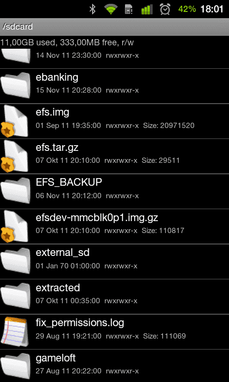Viewport: 229px width, 382px height.
Task: Open the external_sd folder icon
Action: click(x=15, y=261)
